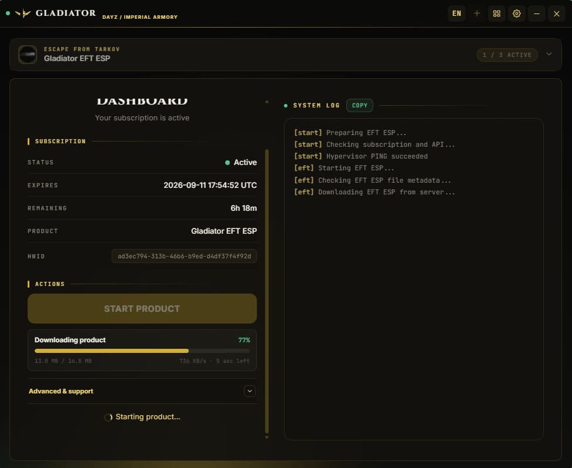The image size is (572, 468).
Task: Expand Advanced & support chevron
Action: 249,391
